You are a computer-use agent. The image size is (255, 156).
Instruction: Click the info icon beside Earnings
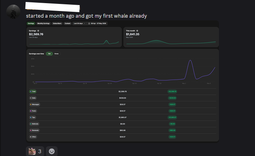tap(38, 31)
